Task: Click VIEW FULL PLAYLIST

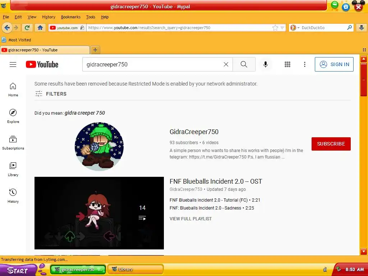Action: 190,219
